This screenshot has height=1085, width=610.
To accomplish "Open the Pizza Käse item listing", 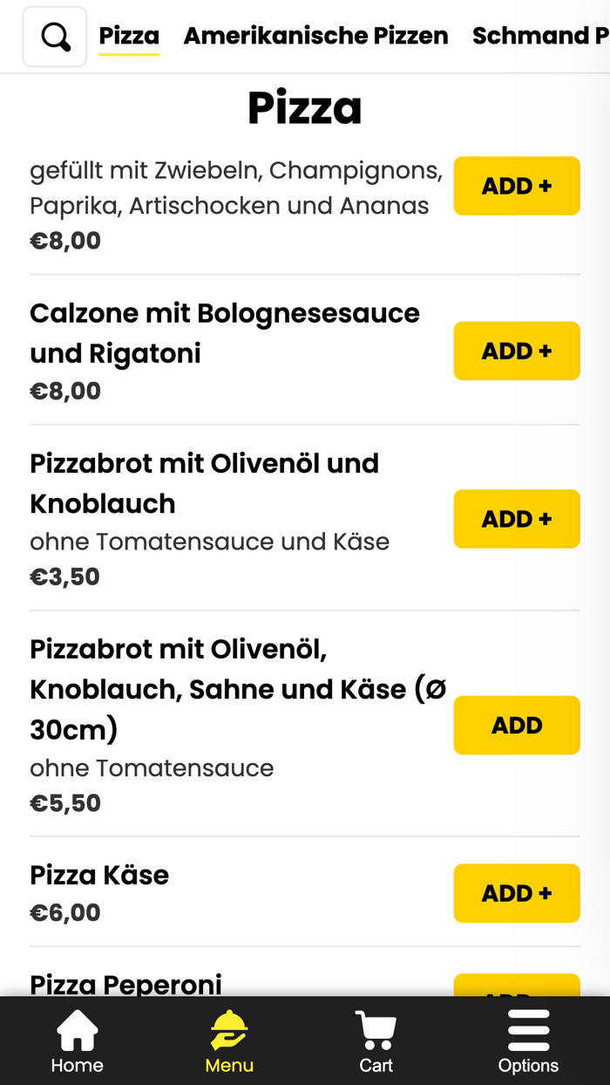I will point(99,874).
